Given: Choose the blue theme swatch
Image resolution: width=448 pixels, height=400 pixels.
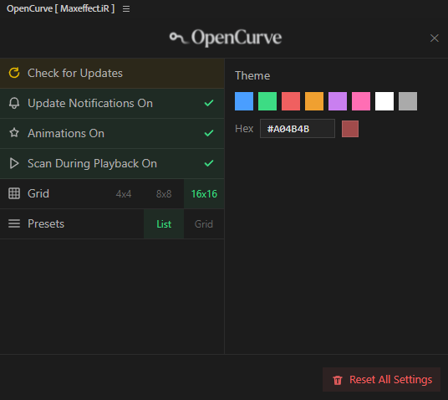Looking at the screenshot, I should click(244, 101).
